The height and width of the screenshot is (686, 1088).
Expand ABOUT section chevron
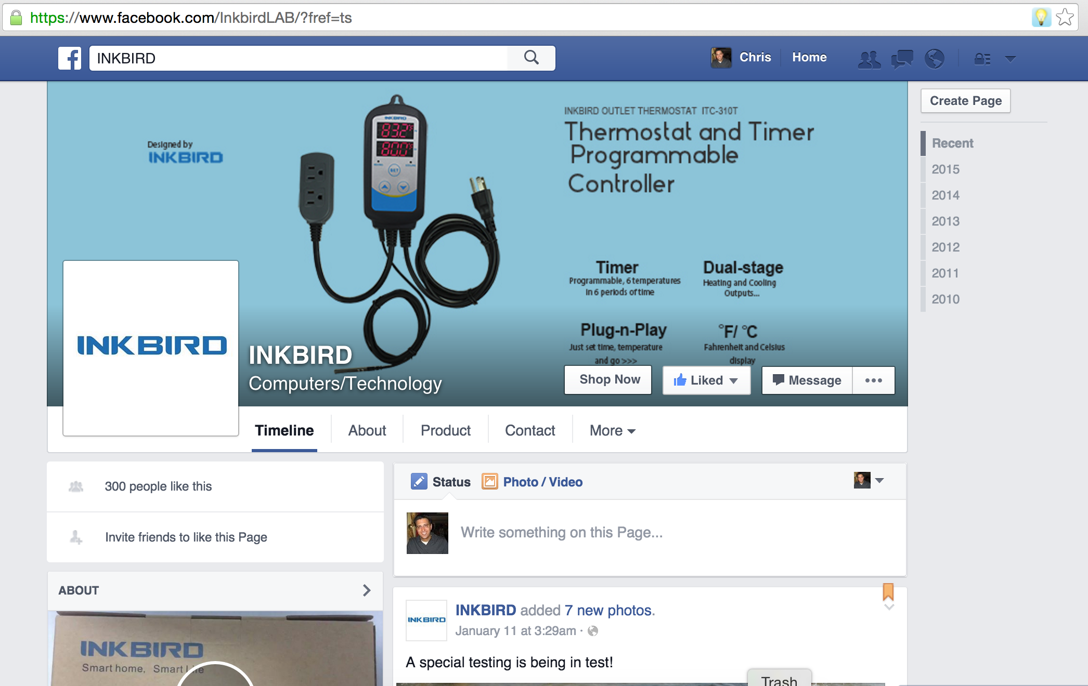click(x=367, y=590)
